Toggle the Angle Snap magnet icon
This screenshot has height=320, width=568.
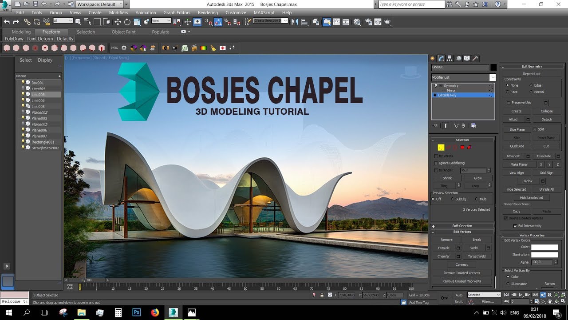218,22
